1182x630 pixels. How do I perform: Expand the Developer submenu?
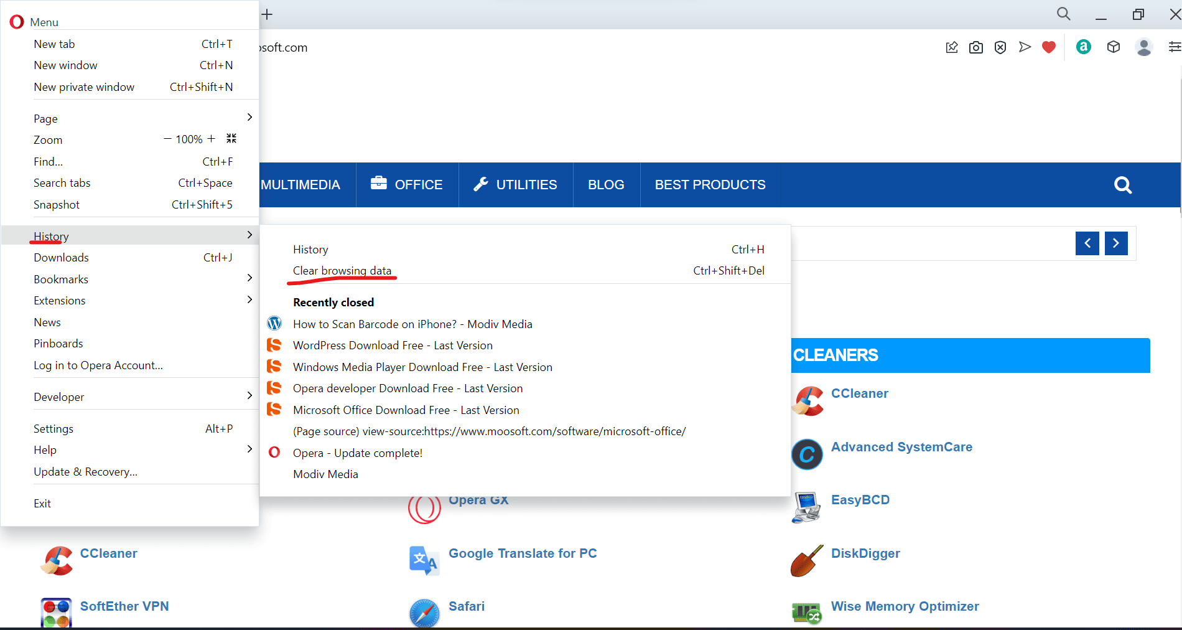point(249,395)
